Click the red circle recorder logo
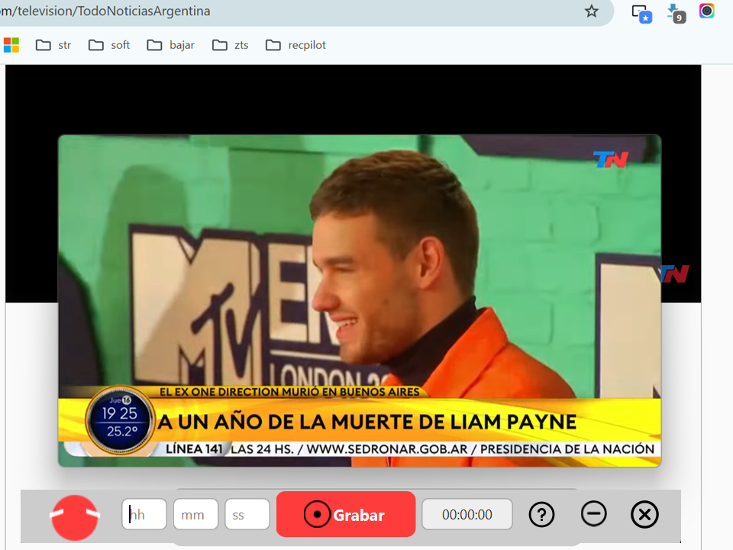The height and width of the screenshot is (550, 733). click(75, 517)
